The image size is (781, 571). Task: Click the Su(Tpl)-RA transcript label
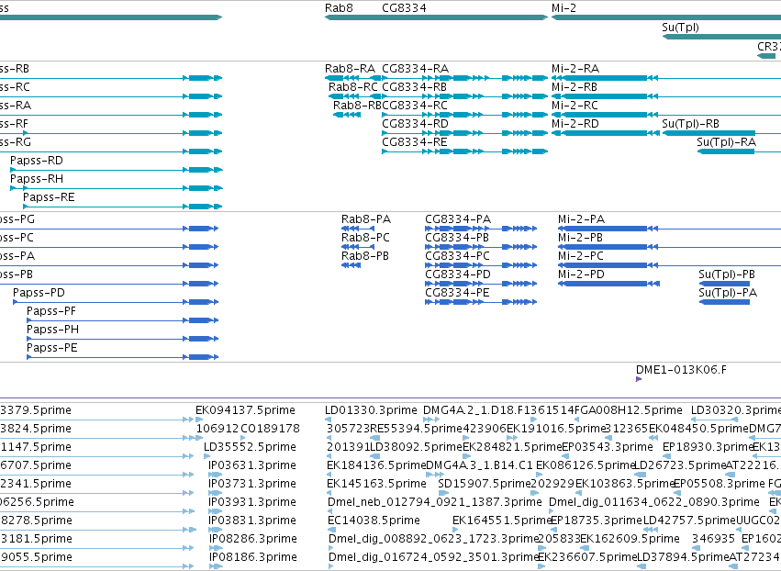point(726,142)
